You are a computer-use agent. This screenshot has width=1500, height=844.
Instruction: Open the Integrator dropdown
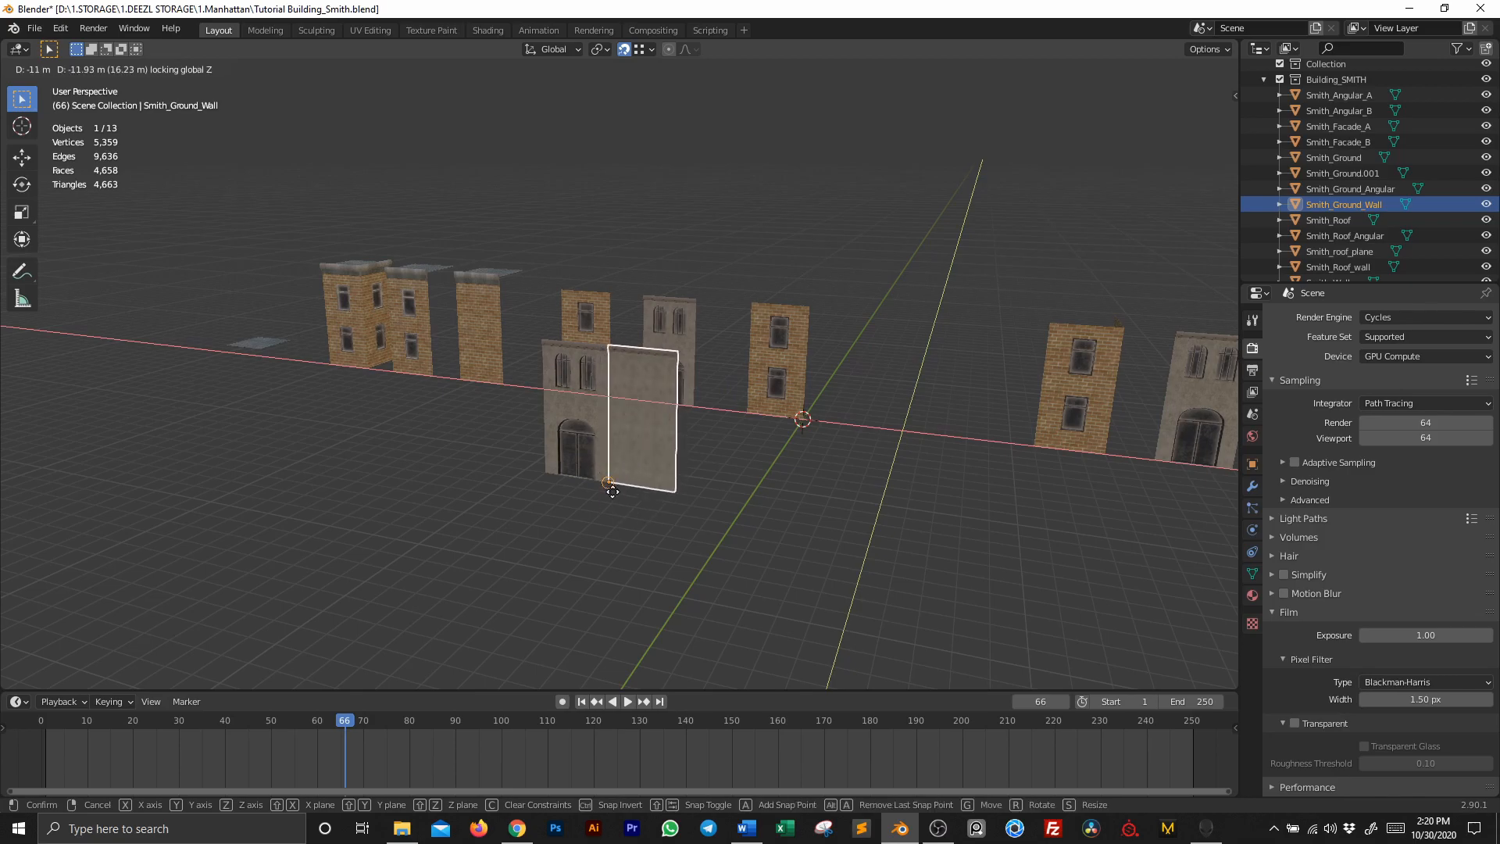[x=1427, y=403]
